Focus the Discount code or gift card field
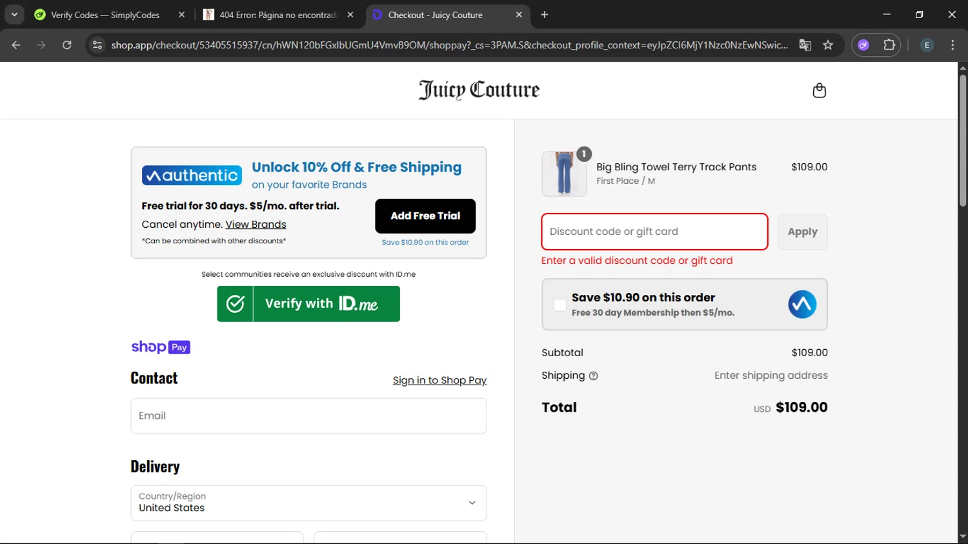The width and height of the screenshot is (968, 544). point(654,232)
